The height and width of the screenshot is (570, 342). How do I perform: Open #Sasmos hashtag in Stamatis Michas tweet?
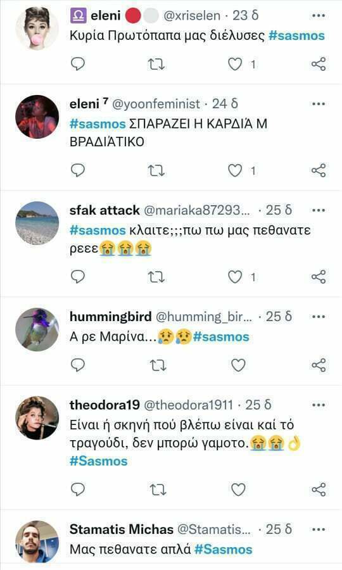point(223,549)
